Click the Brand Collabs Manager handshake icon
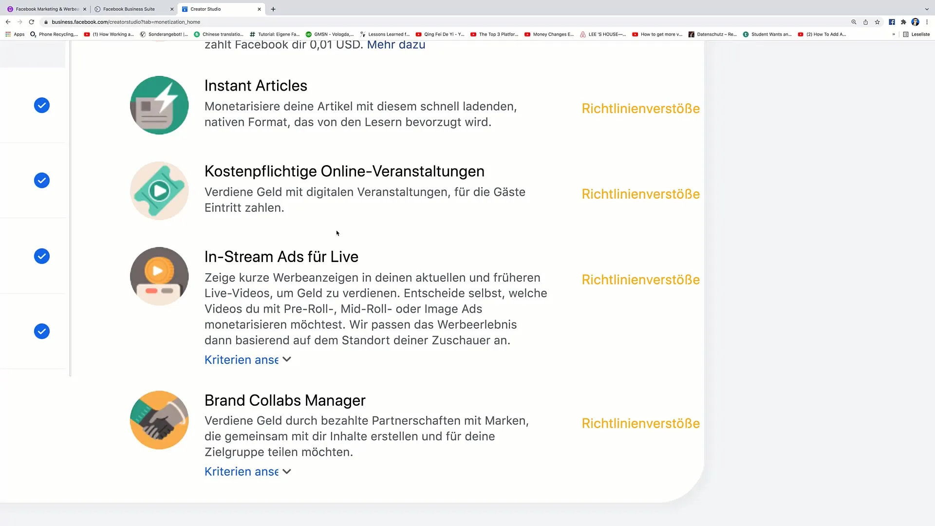Image resolution: width=935 pixels, height=526 pixels. coord(159,420)
